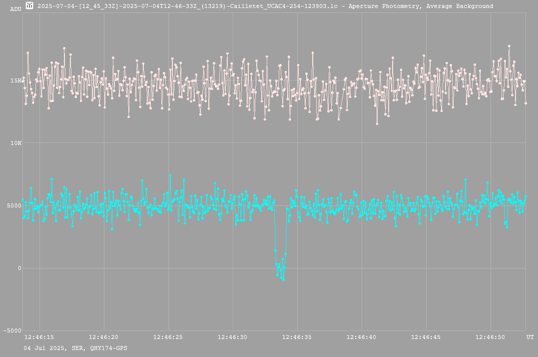Click the footer text '04 Jul 2025, SER, QHY174-GPS'
This screenshot has height=357, width=538.
pos(75,347)
